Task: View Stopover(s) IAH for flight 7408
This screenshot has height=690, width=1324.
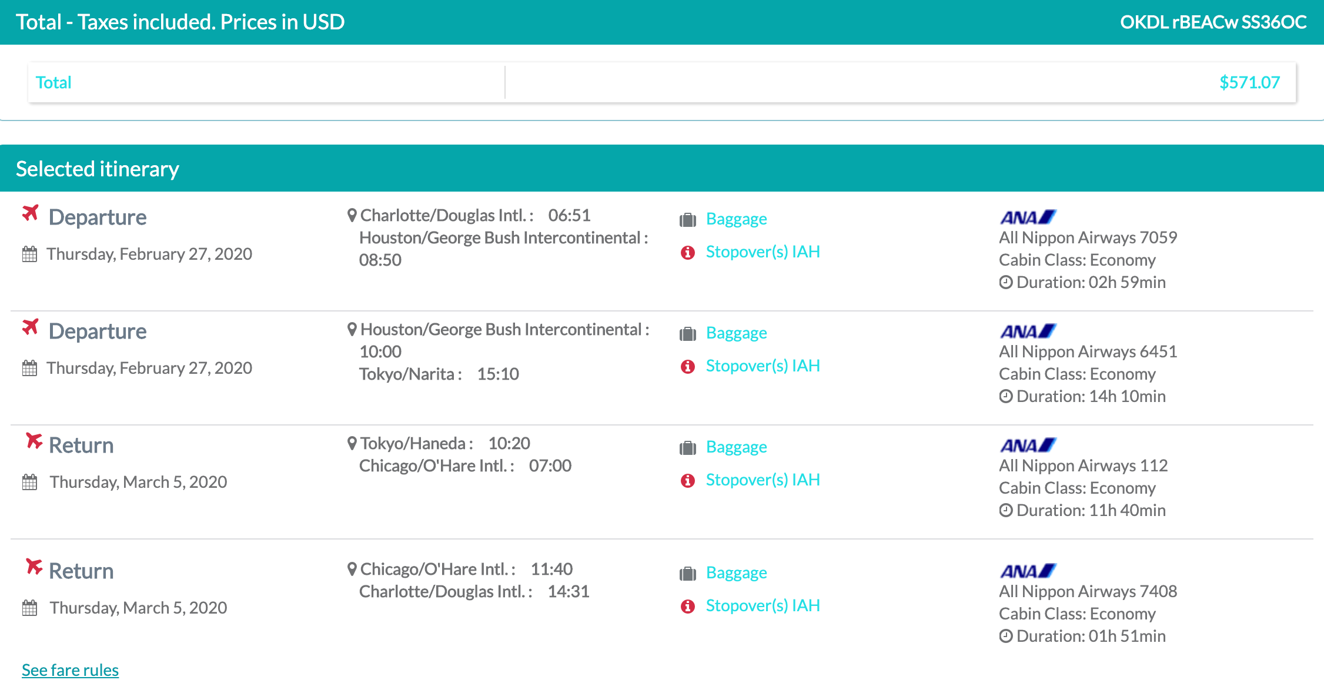Action: 763,606
